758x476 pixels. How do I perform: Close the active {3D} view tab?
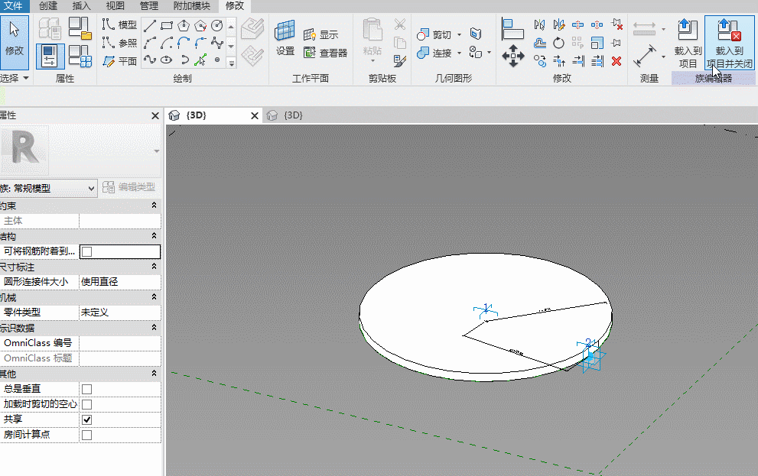[x=255, y=116]
